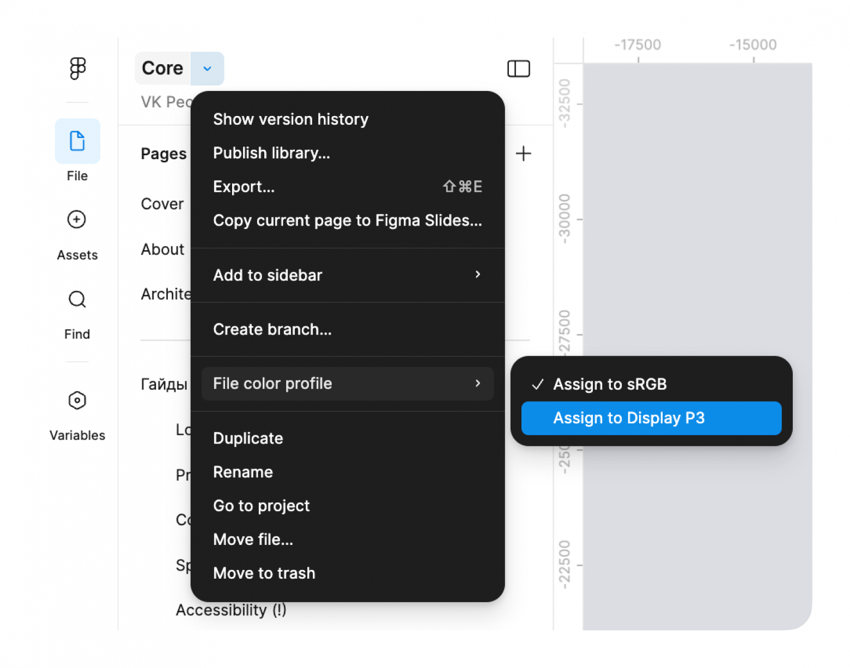Select Show version history menu item

(x=290, y=119)
